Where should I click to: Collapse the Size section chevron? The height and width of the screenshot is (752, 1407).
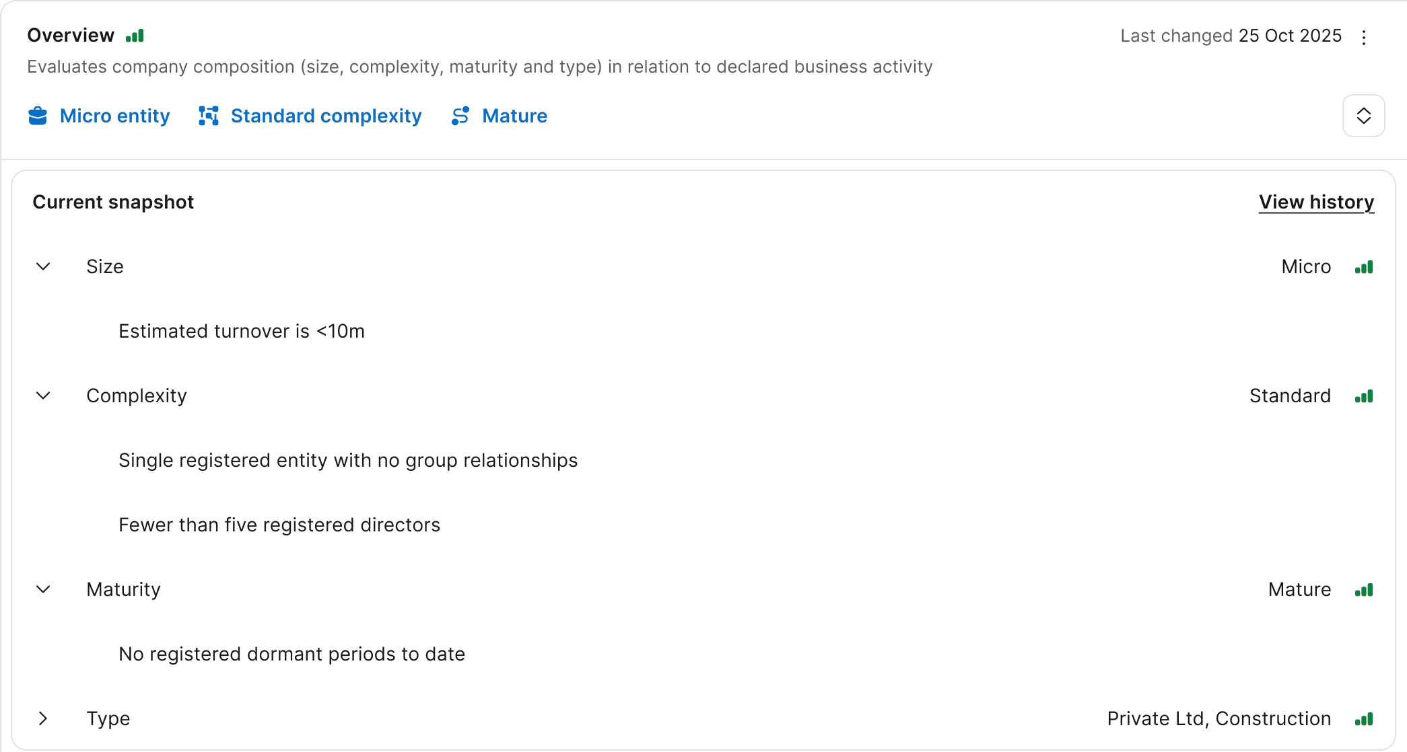coord(43,266)
